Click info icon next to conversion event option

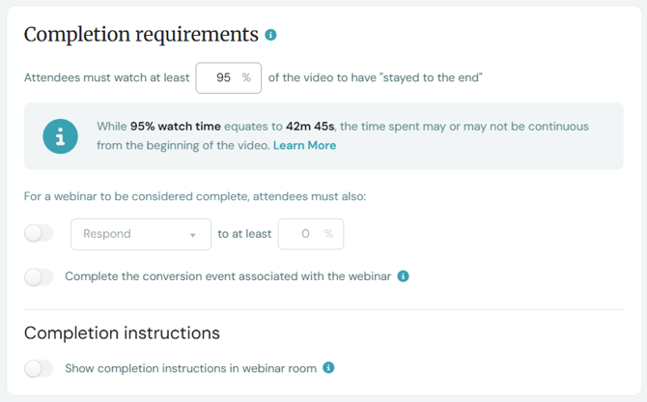pyautogui.click(x=404, y=276)
